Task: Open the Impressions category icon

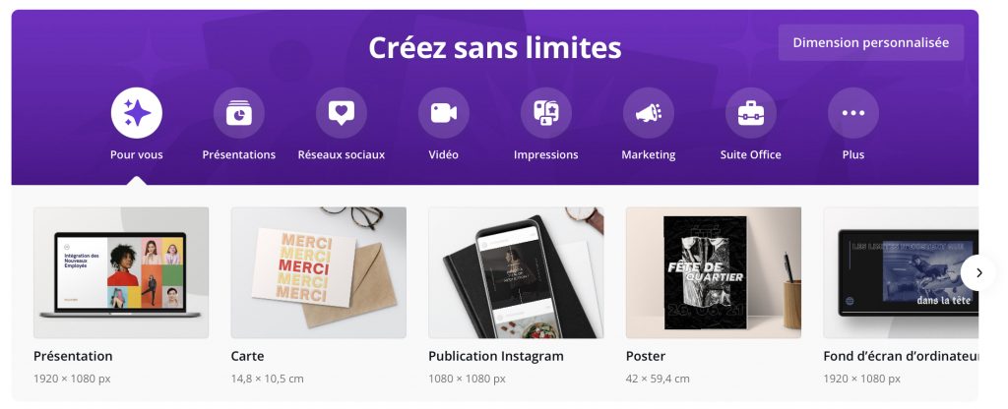Action: pos(546,113)
